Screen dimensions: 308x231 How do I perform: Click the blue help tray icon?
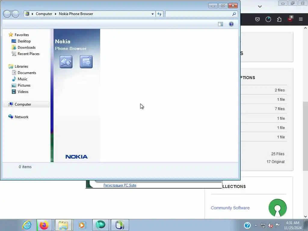coord(247,225)
